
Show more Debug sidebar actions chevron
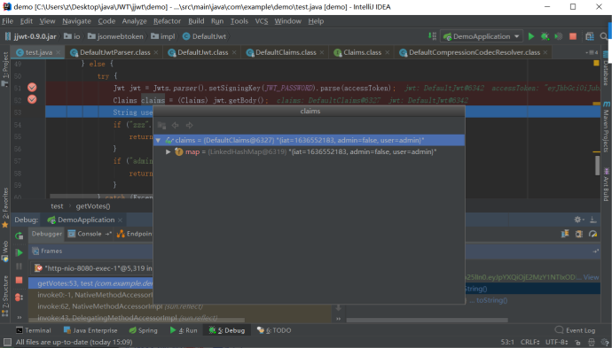point(20,317)
